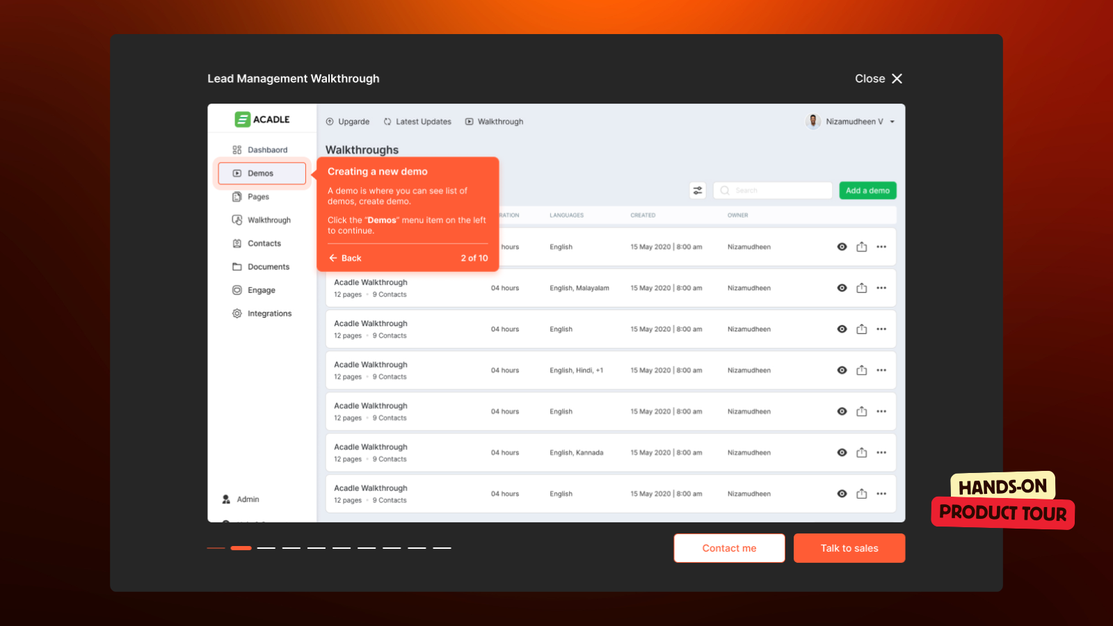Open more options on last table row
This screenshot has width=1113, height=626.
click(x=881, y=494)
